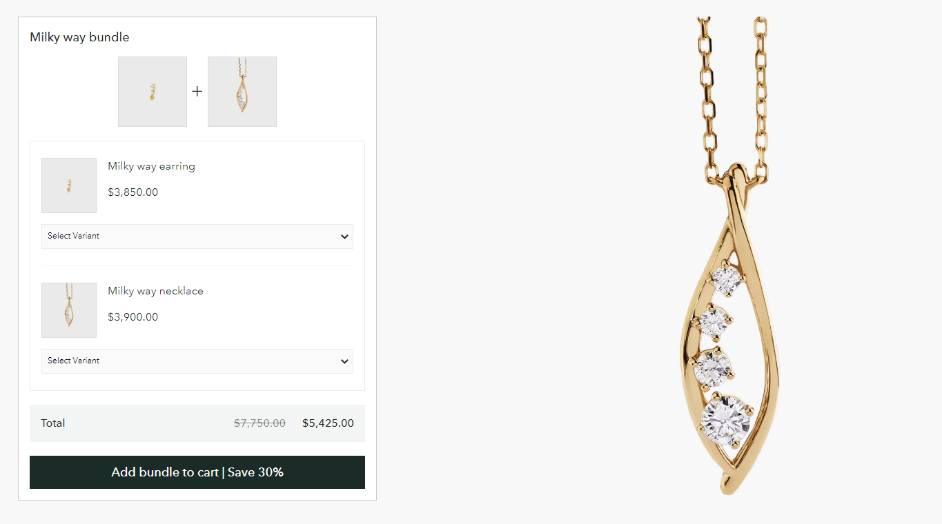Open the necklace Select Variant dropdown
This screenshot has width=942, height=524.
point(197,361)
